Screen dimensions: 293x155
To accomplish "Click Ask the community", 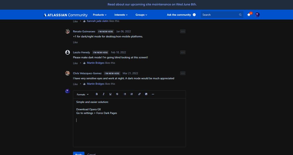I will [x=179, y=15].
